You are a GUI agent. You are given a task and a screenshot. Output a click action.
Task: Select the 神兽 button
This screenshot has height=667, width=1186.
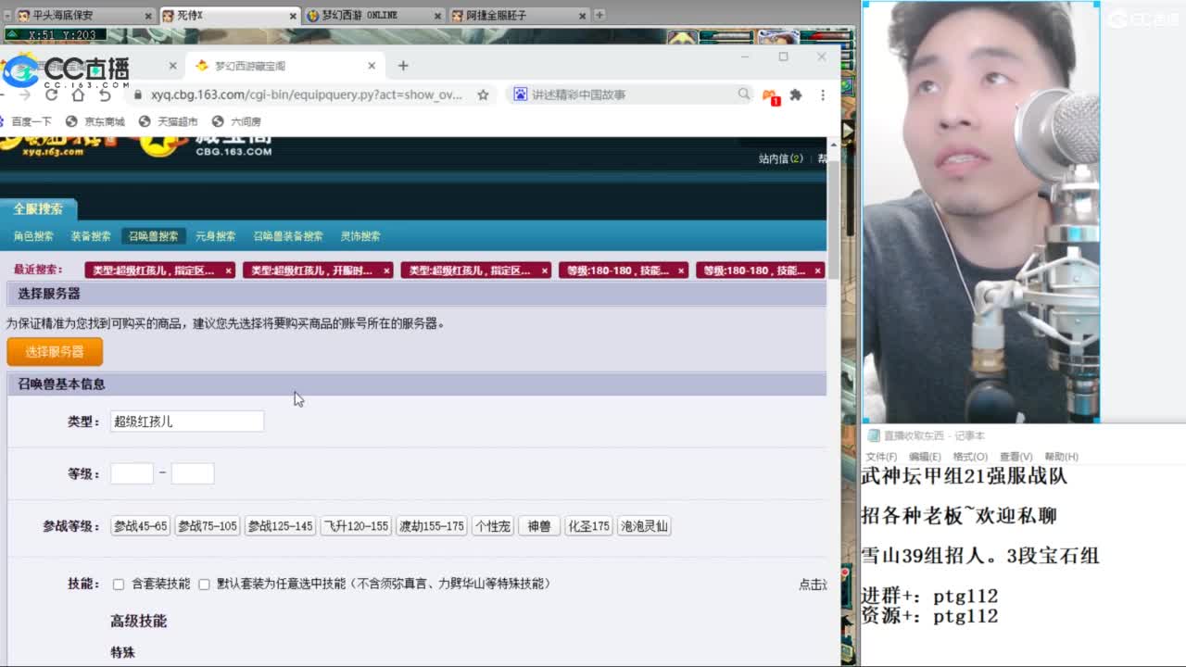click(539, 526)
